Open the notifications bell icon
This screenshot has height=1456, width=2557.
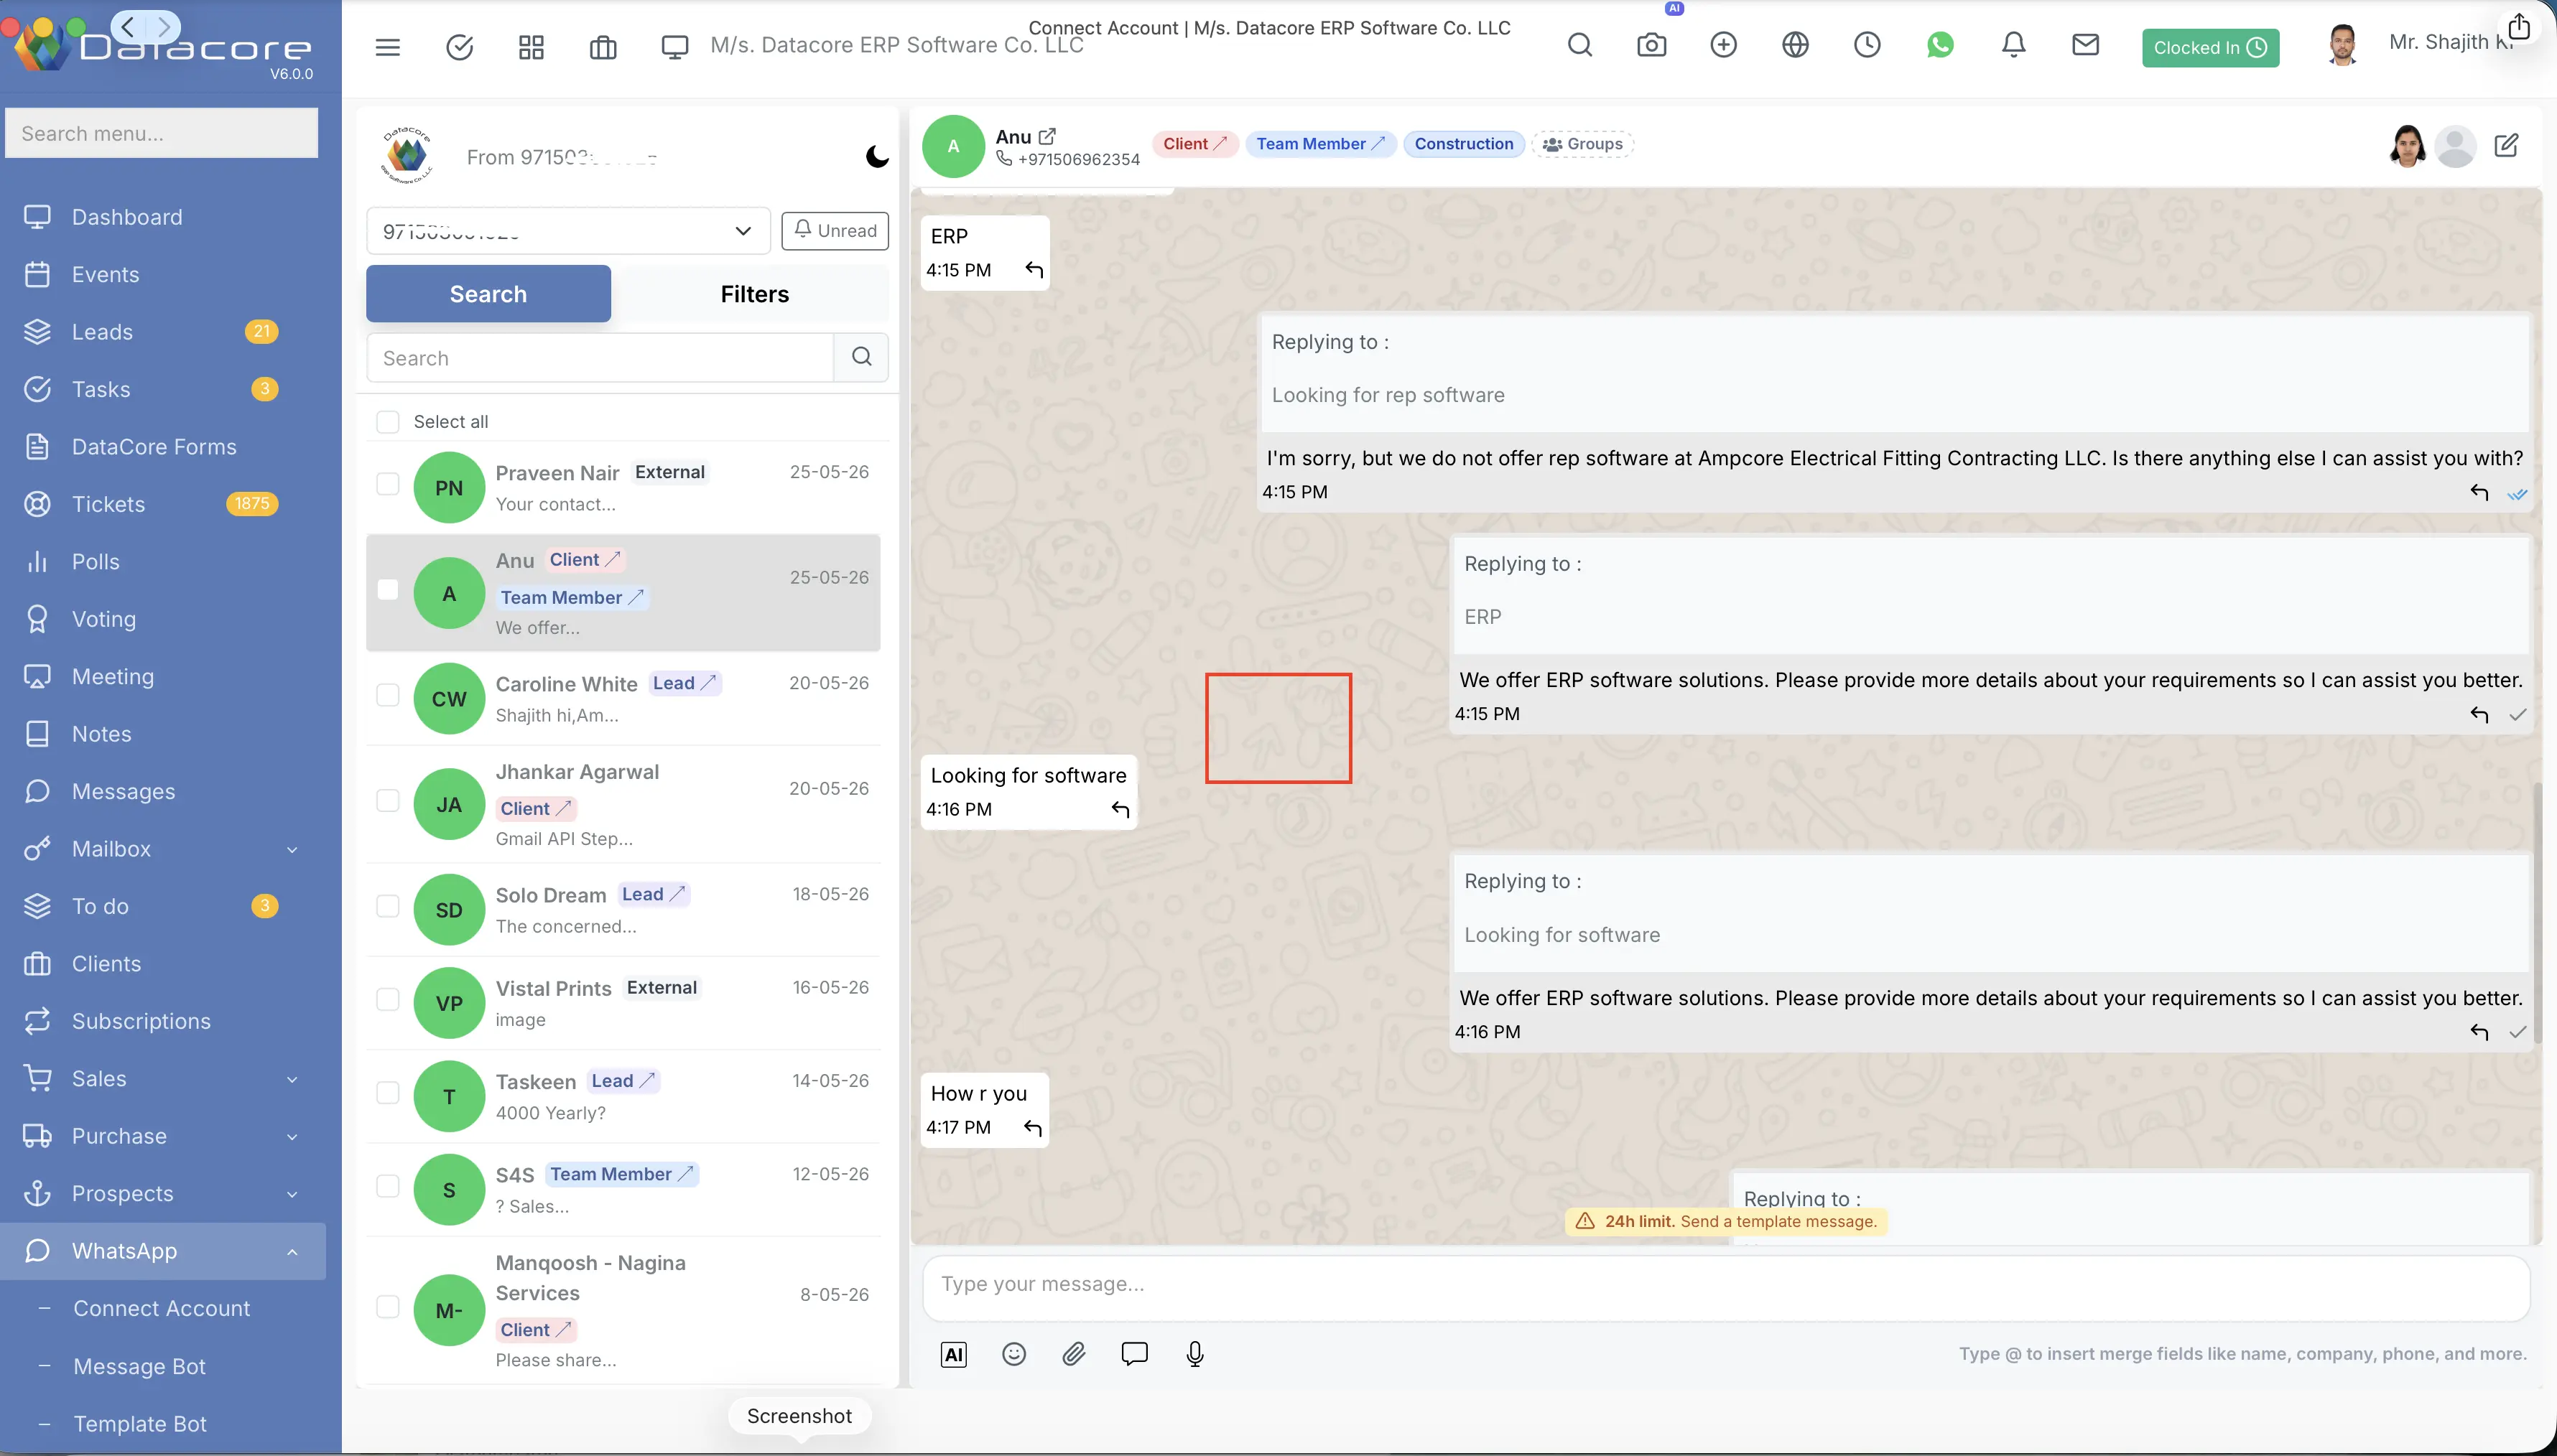tap(2014, 45)
